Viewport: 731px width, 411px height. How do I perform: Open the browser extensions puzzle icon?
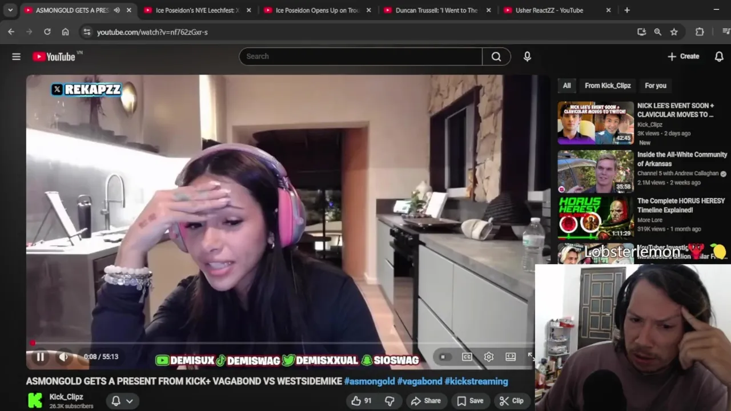(700, 32)
